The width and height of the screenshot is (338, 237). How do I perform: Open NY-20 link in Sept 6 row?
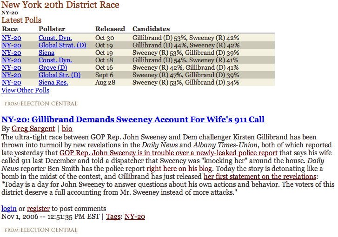click(12, 75)
